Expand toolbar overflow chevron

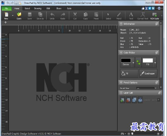(x=162, y=16)
